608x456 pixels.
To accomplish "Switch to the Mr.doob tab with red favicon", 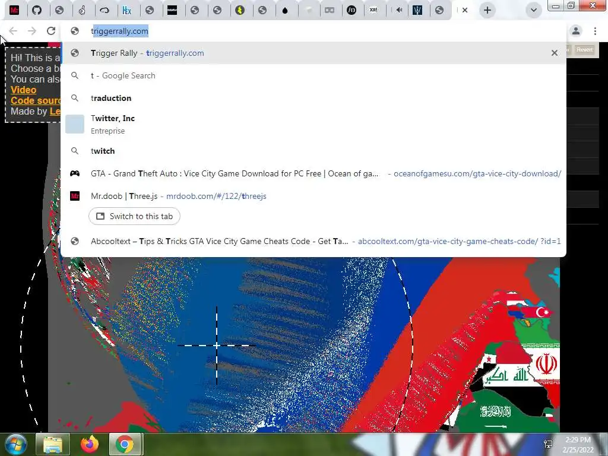I will coord(14,10).
